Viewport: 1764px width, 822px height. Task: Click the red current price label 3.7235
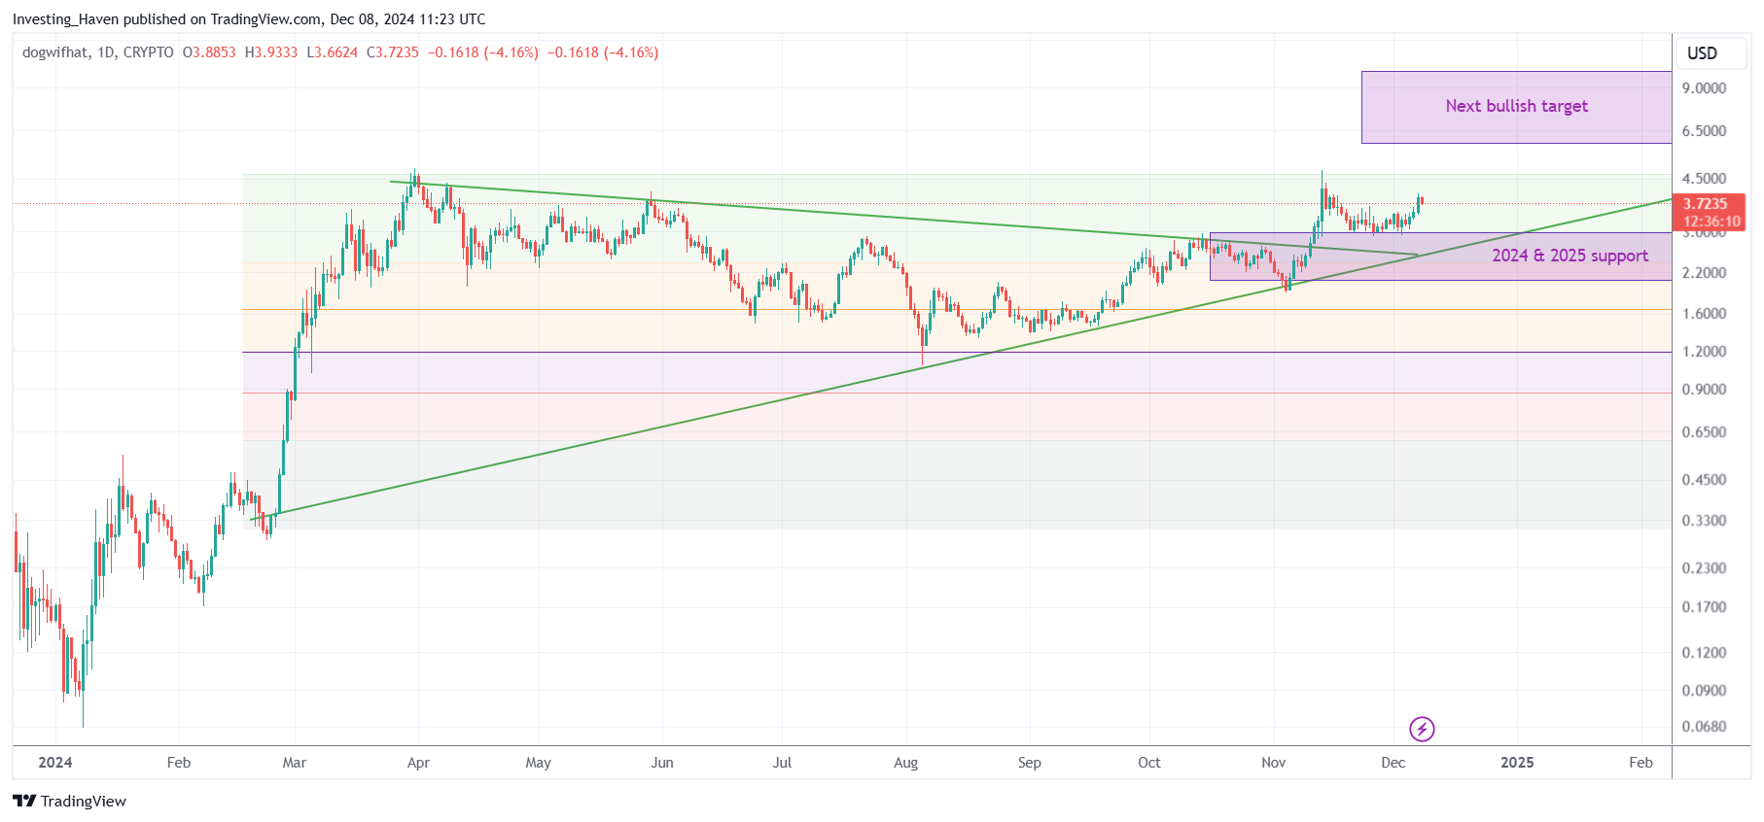coord(1707,212)
